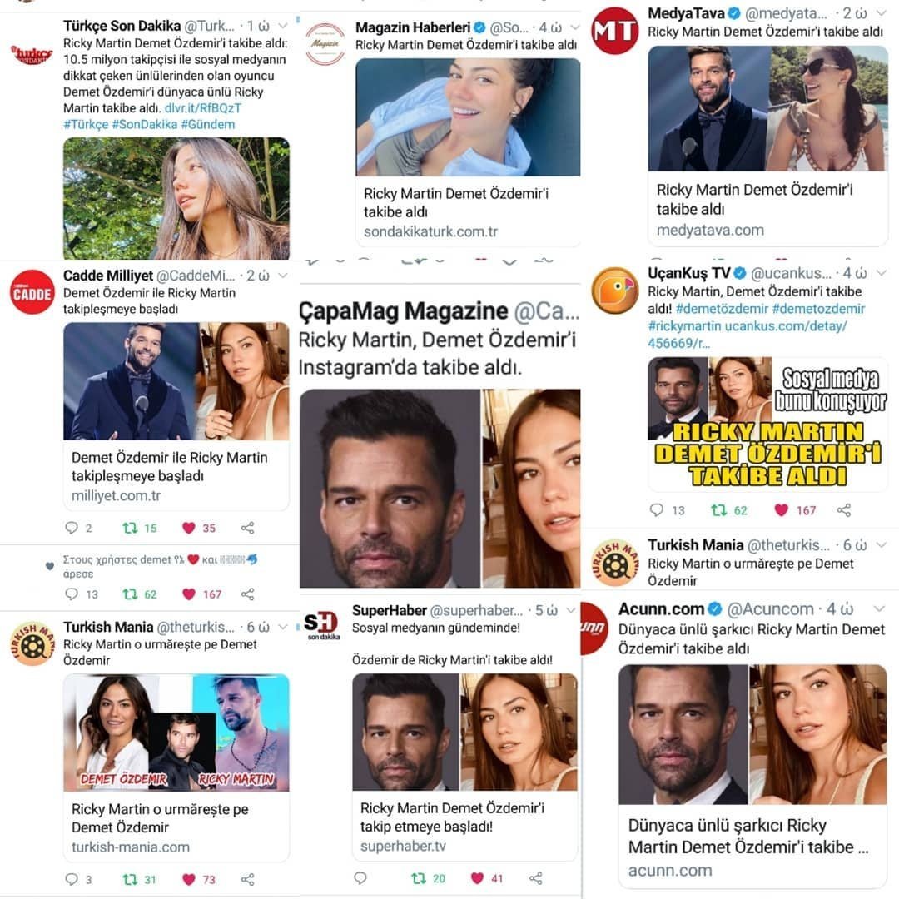Viewport: 899px width, 899px height.
Task: Like the UçanKuş TV tweet with 167 likes
Action: pos(781,510)
